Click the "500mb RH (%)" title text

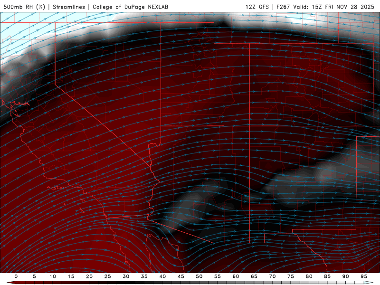(24, 7)
